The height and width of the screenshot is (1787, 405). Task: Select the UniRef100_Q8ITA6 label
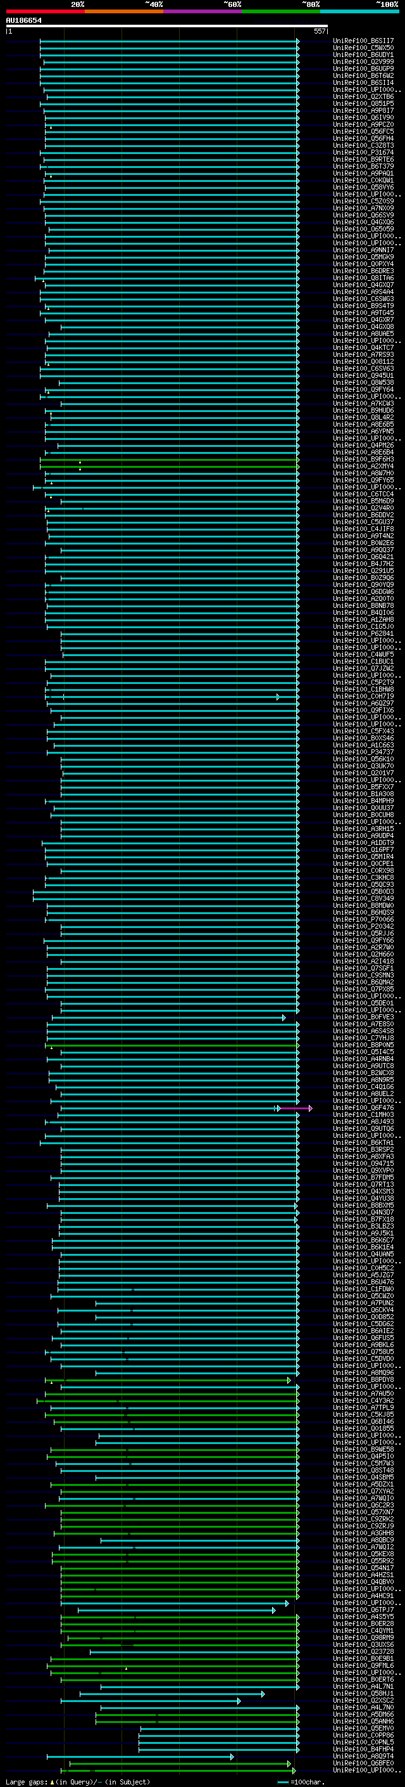363,278
